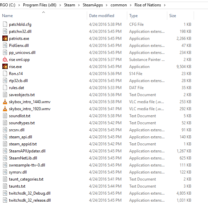The width and height of the screenshot is (208, 204).
Task: Click the Rise of Nations breadcrumb
Action: coord(148,5)
